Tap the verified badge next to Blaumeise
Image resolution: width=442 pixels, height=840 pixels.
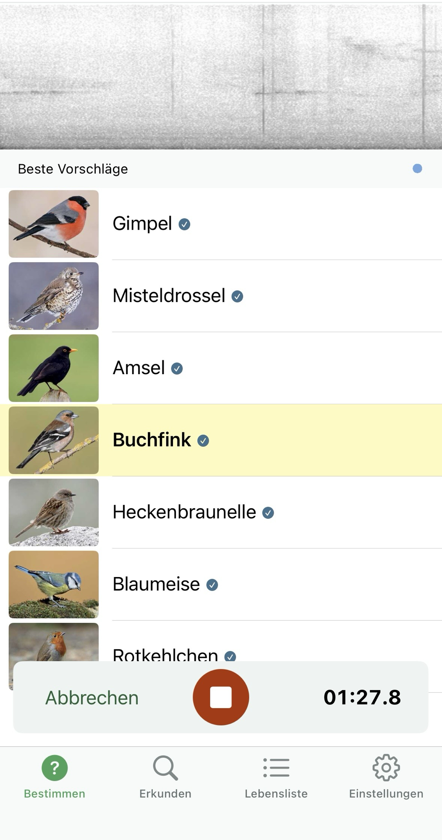tap(212, 585)
